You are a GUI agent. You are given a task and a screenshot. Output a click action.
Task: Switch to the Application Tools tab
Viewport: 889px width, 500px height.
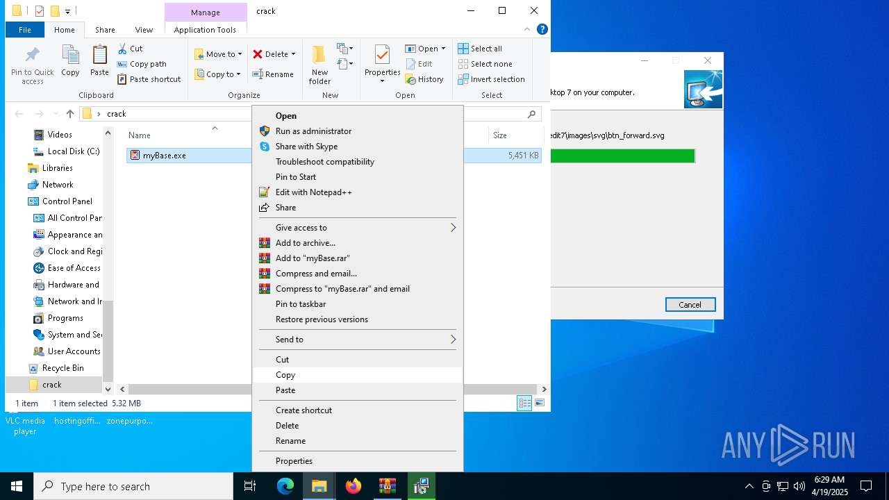[x=205, y=30]
